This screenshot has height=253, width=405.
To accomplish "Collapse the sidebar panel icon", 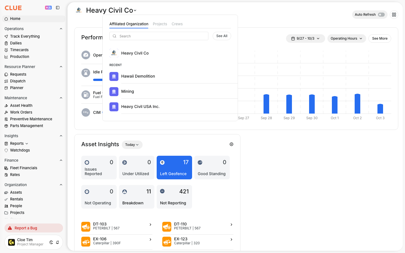I will [x=58, y=8].
